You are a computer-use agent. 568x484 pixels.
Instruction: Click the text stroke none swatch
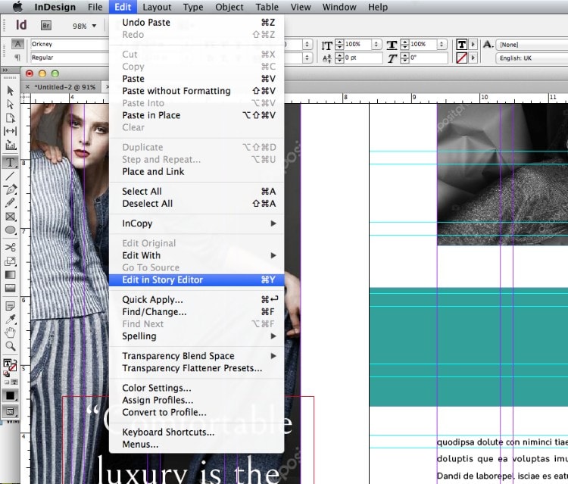(x=461, y=58)
